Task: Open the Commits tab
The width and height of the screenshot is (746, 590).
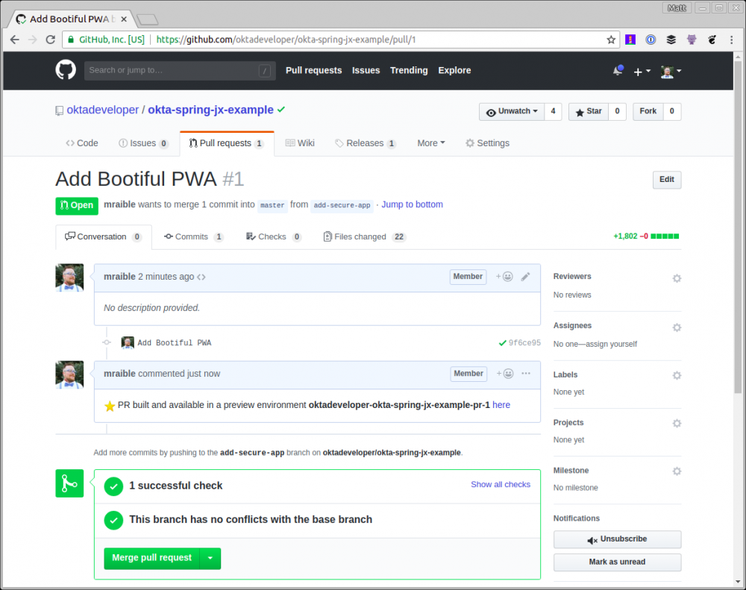Action: tap(193, 236)
